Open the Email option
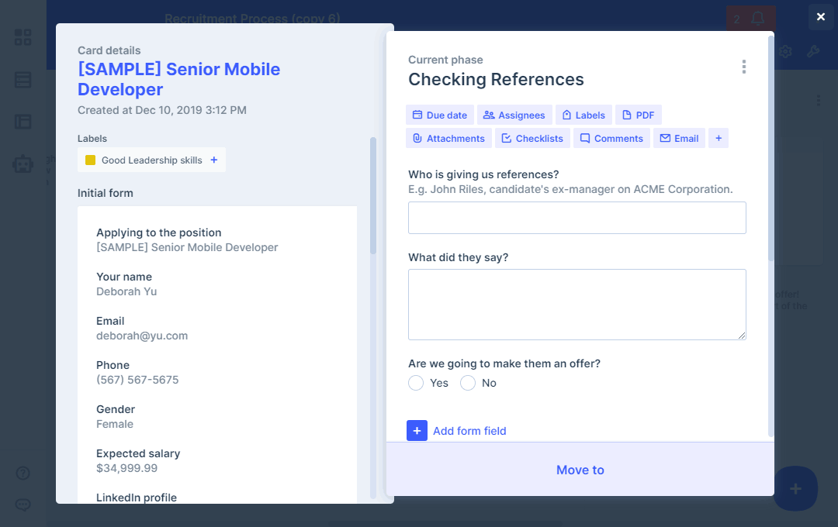838x527 pixels. [x=679, y=139]
